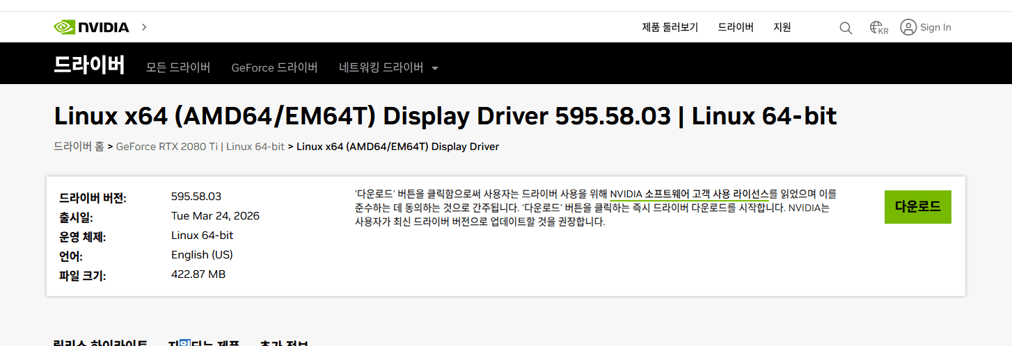The width and height of the screenshot is (1012, 346).
Task: Switch to GeForce 드라이버
Action: pyautogui.click(x=274, y=67)
